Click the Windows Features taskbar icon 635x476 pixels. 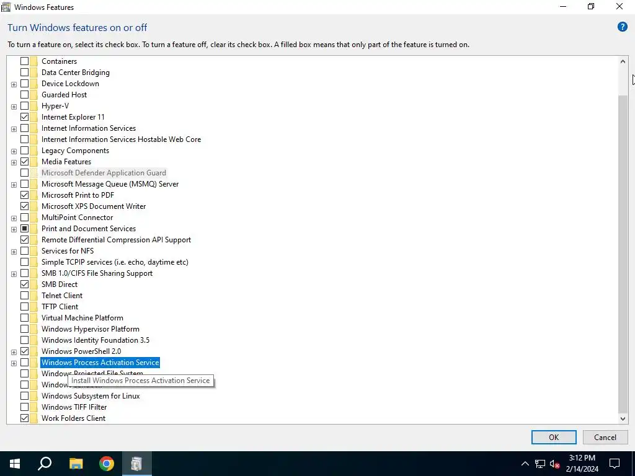coord(136,464)
